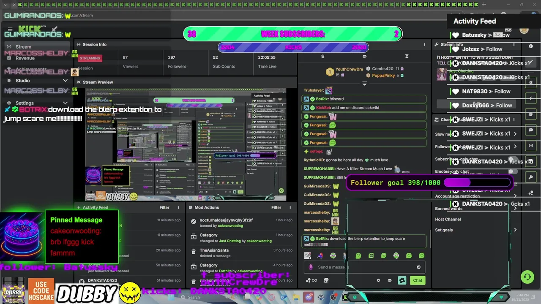541x304 pixels.
Task: Expand the Studio sidebar section
Action: 65,81
